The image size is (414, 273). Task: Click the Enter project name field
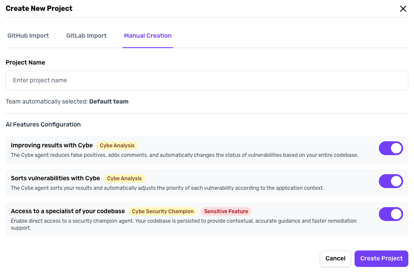207,81
